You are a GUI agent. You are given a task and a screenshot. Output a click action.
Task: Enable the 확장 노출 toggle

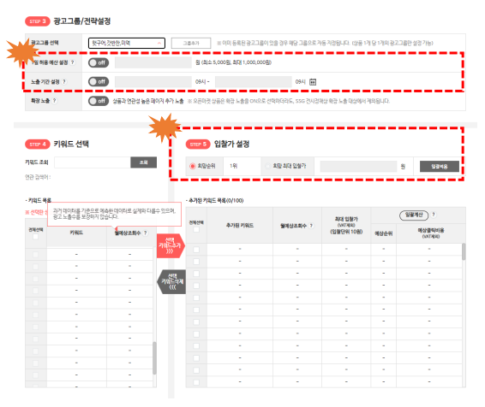pos(99,101)
